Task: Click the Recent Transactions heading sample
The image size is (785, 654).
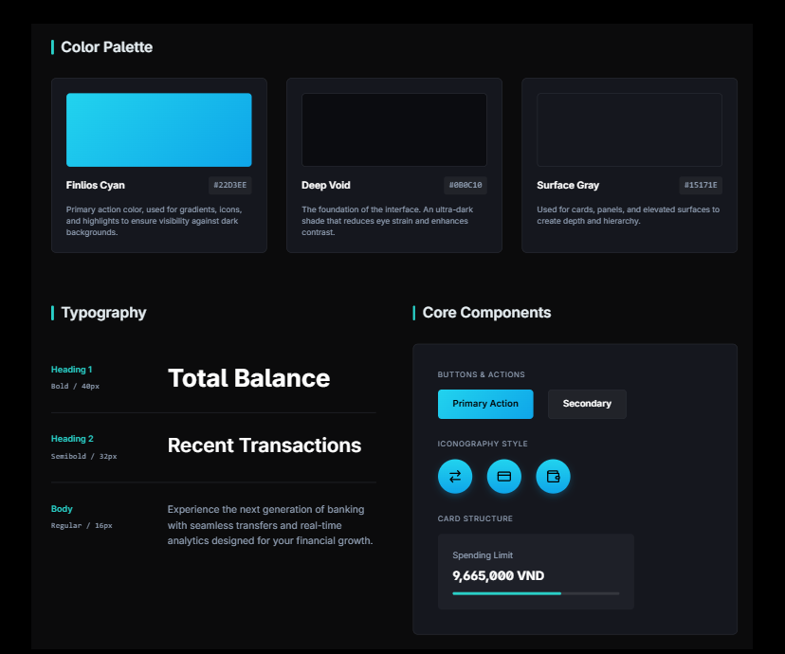Action: (265, 445)
